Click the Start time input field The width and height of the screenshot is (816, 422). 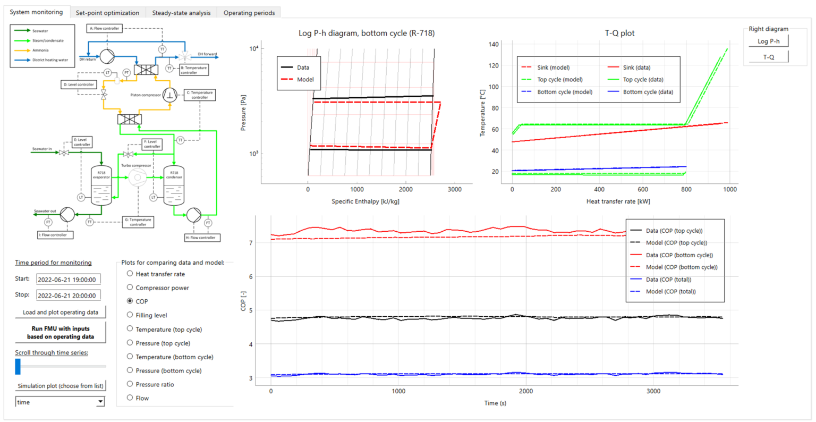[68, 280]
